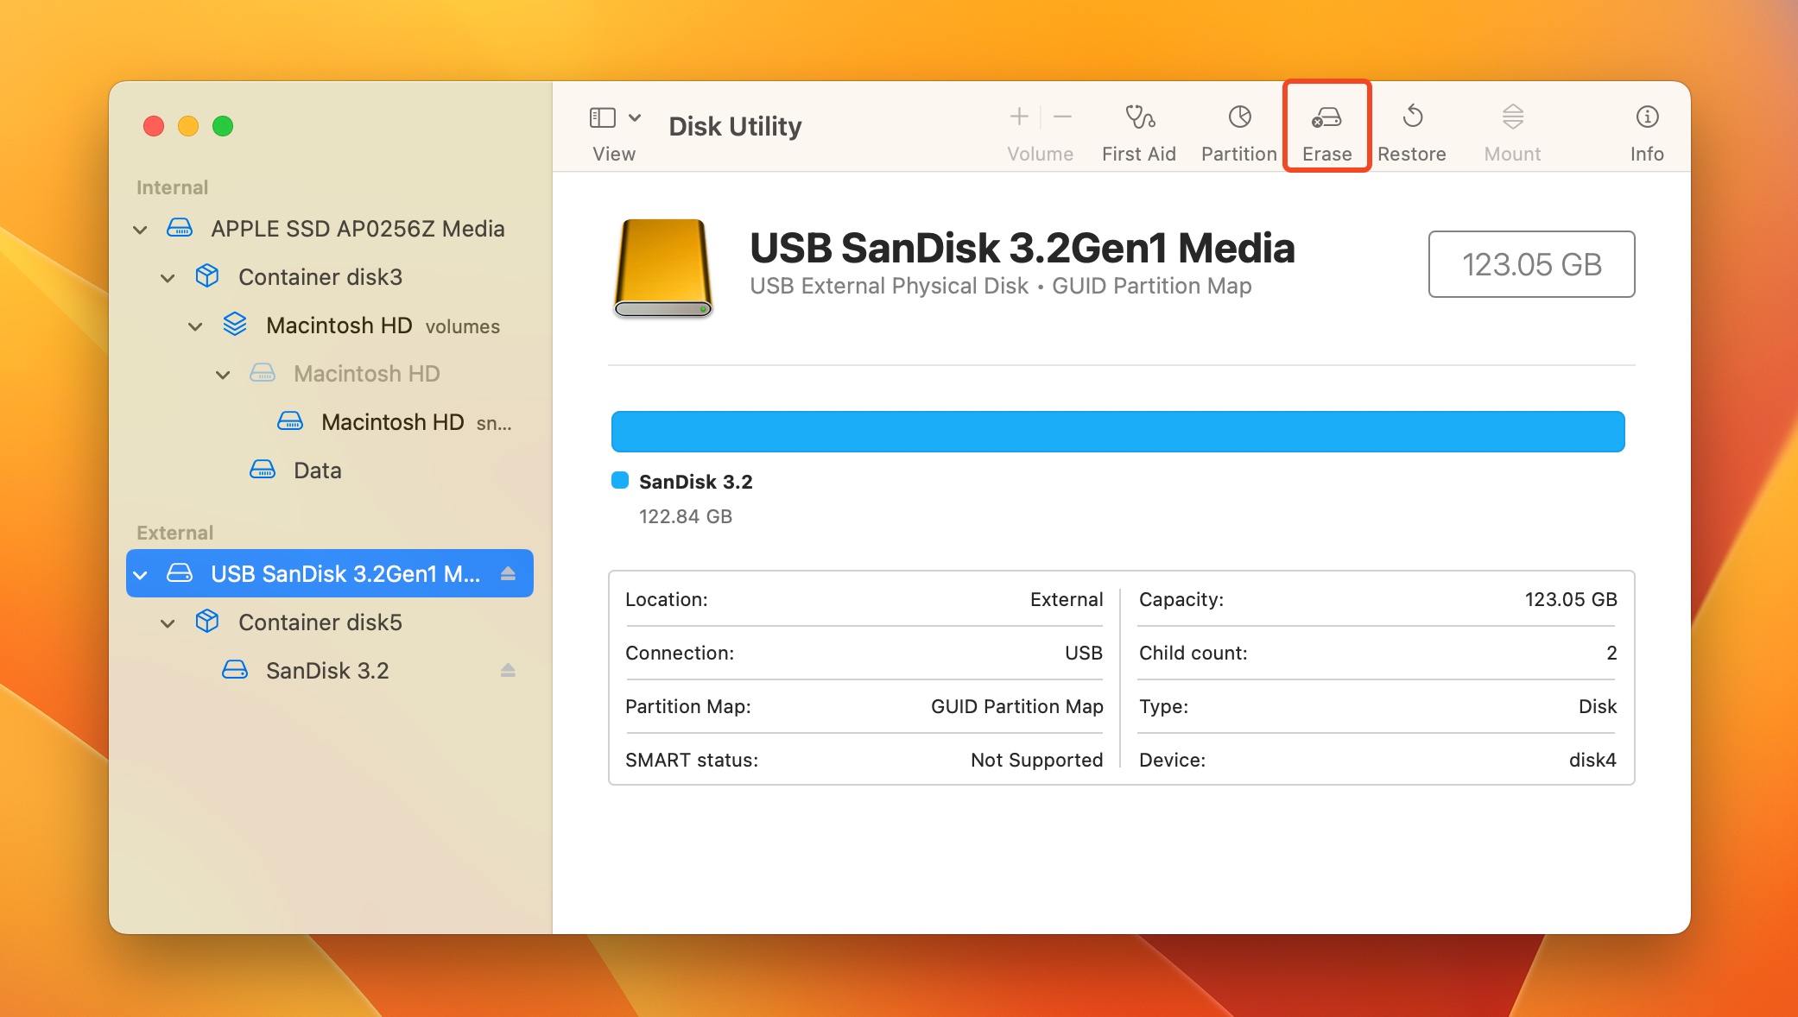Add a volume with the plus icon
This screenshot has width=1798, height=1017.
[x=1019, y=116]
